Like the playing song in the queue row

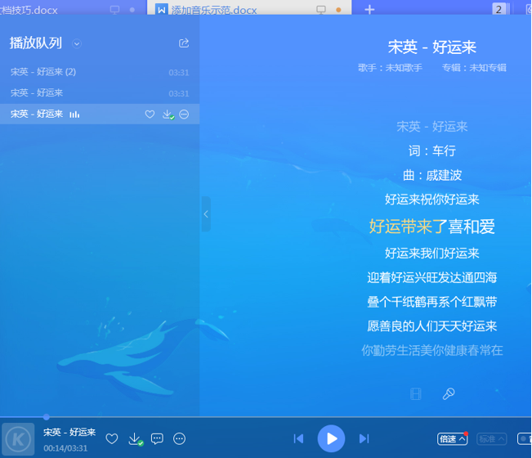pyautogui.click(x=150, y=114)
